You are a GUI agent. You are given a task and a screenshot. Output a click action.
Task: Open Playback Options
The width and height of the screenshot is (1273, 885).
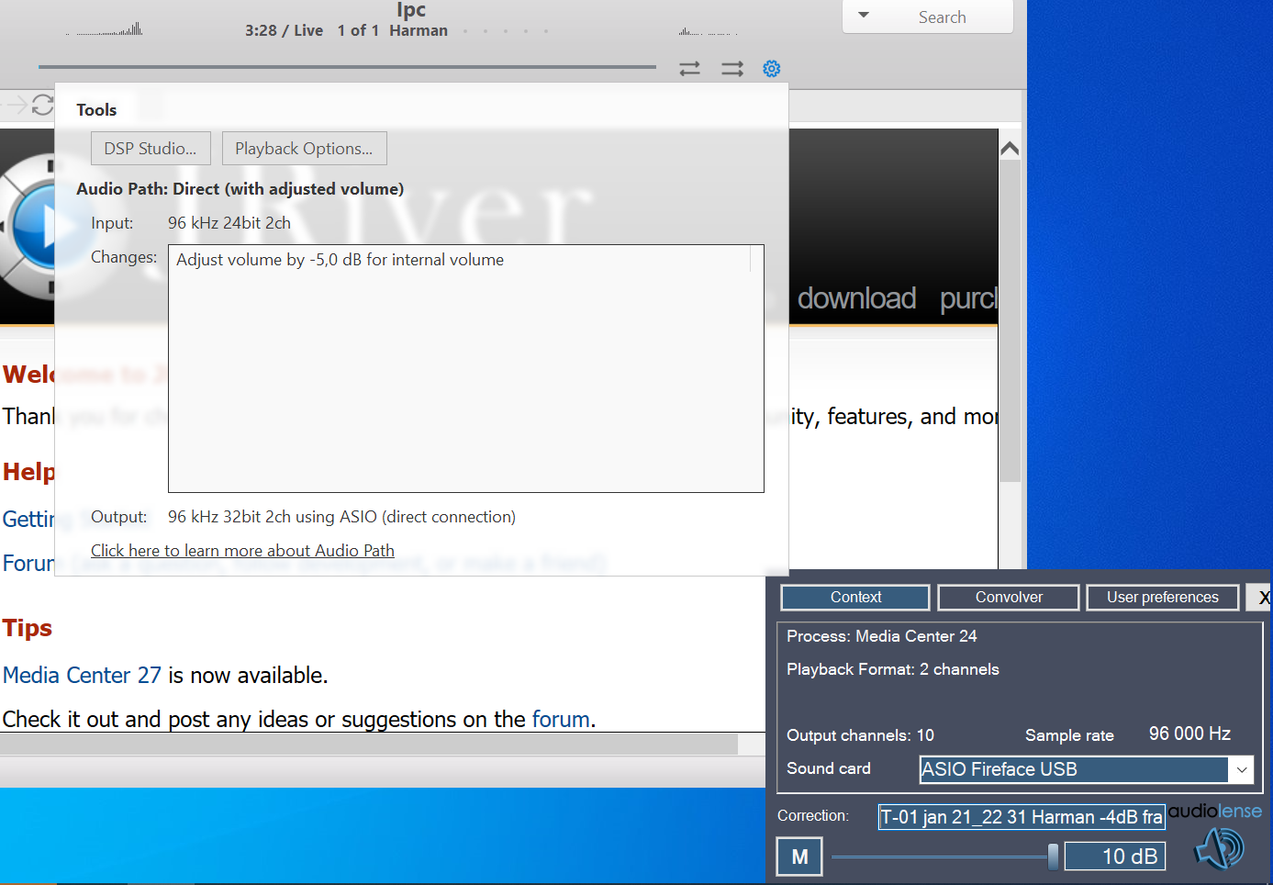click(304, 149)
